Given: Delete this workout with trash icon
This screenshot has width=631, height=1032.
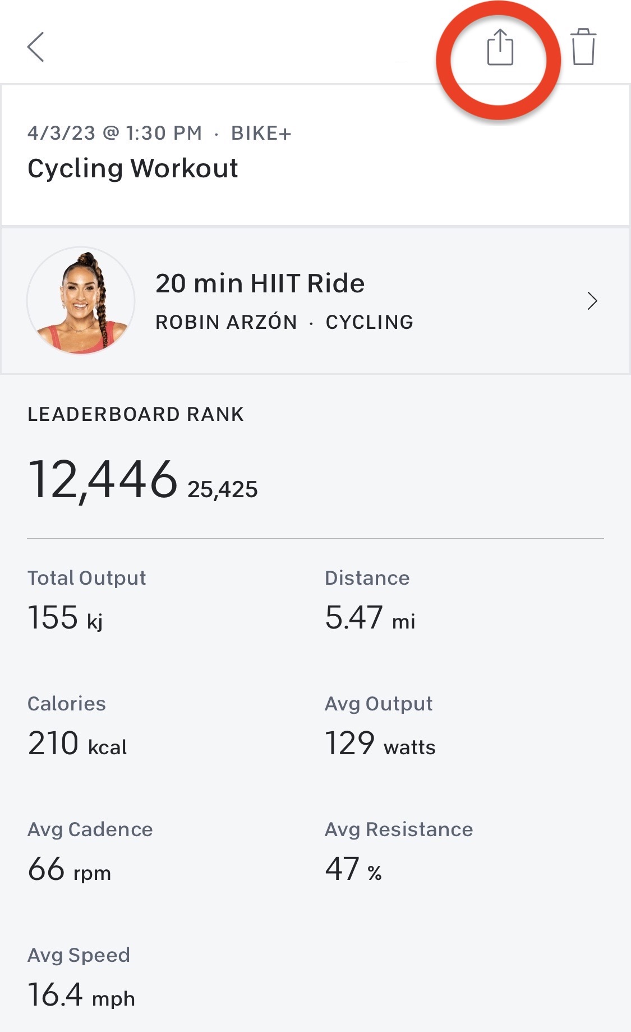Looking at the screenshot, I should (x=583, y=48).
